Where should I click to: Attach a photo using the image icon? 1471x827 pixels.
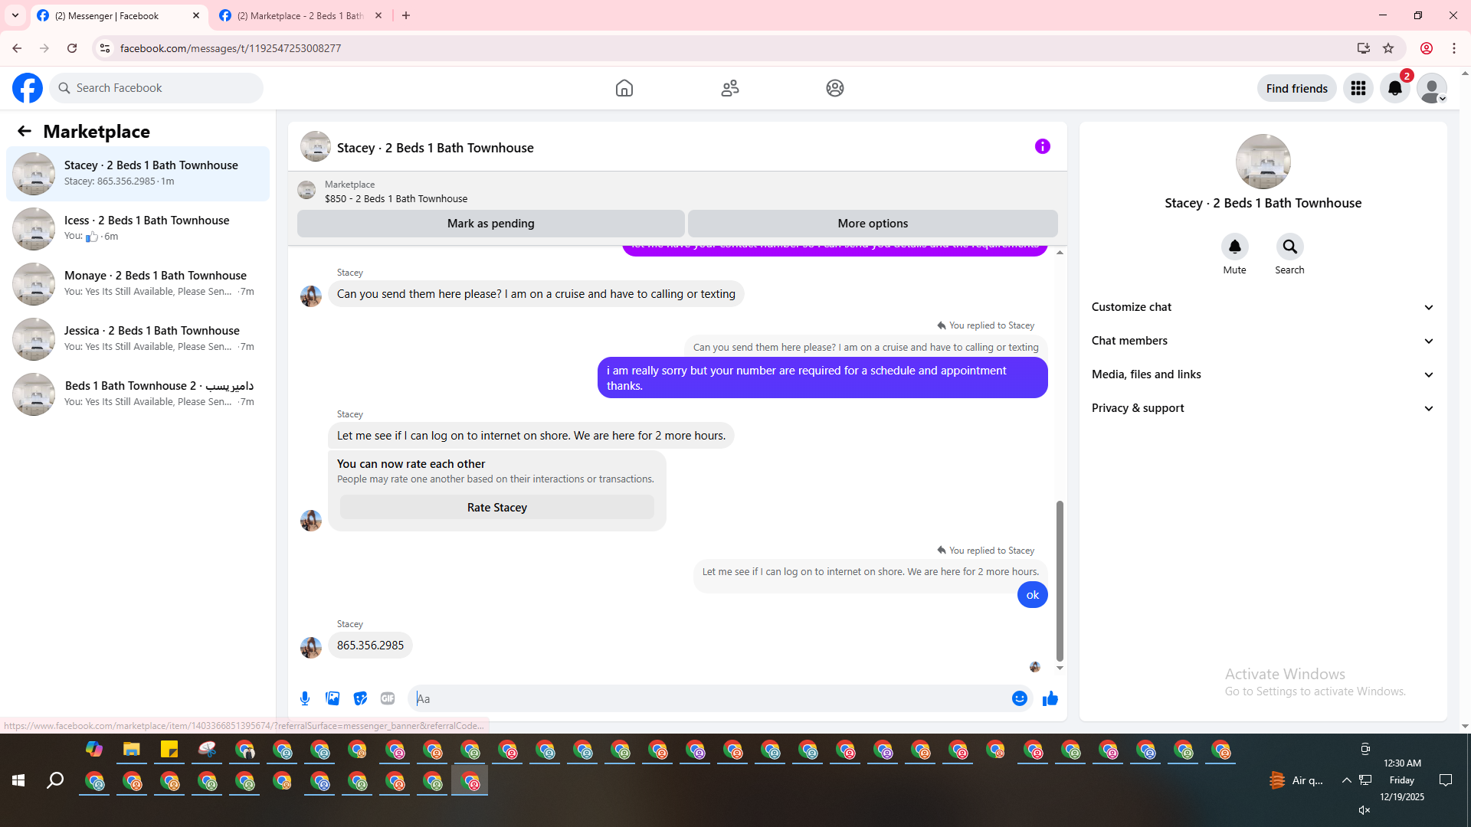coord(333,698)
